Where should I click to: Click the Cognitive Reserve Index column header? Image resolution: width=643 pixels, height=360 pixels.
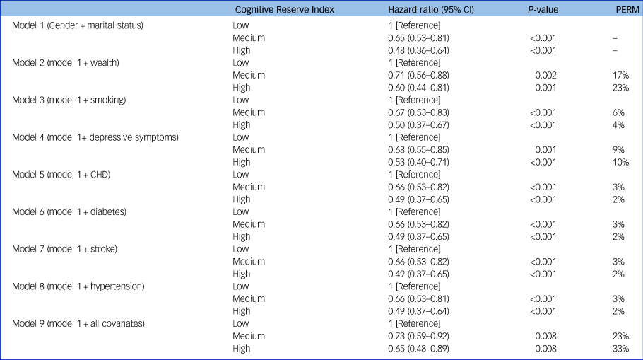click(x=285, y=9)
